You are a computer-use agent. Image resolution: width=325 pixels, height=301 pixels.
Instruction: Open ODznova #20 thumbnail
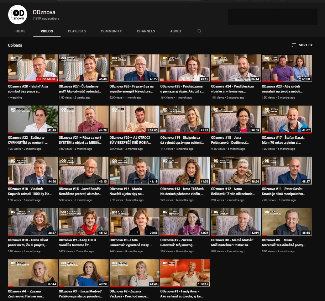pos(134,120)
